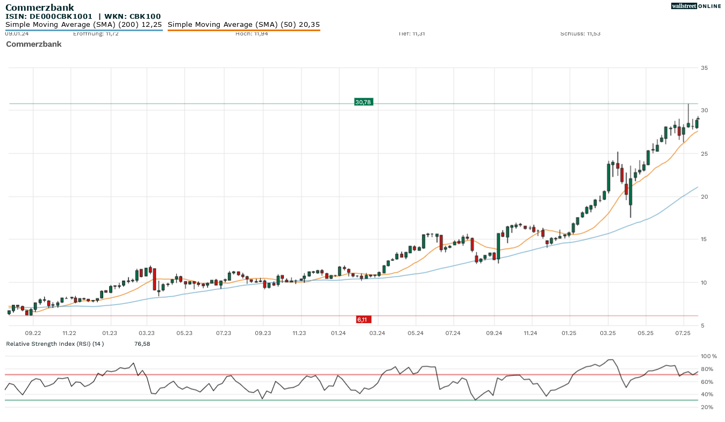
Task: Click the 03.25 x-axis date label
Action: pyautogui.click(x=608, y=333)
